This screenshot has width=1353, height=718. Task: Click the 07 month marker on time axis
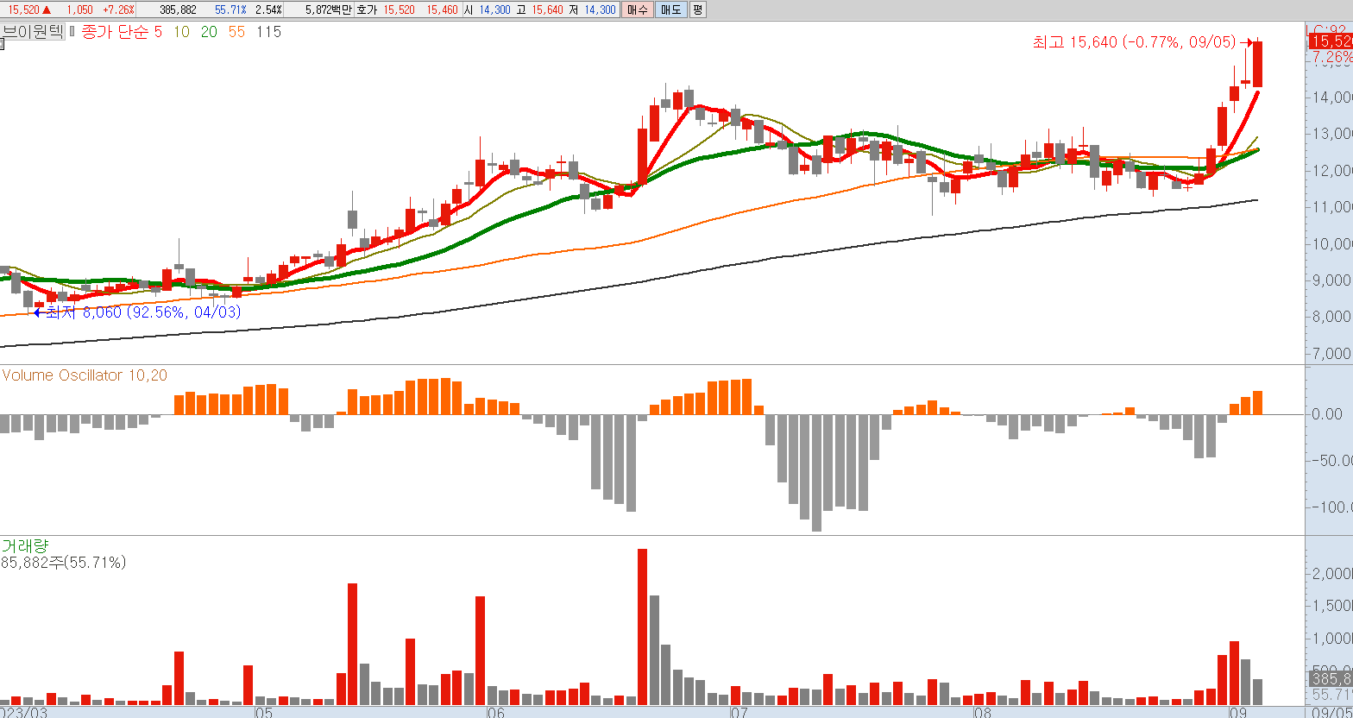(738, 713)
